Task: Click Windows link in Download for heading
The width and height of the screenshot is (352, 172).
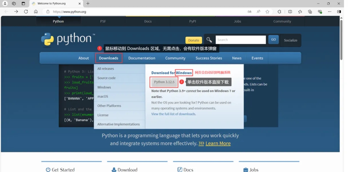Action: pyautogui.click(x=184, y=73)
